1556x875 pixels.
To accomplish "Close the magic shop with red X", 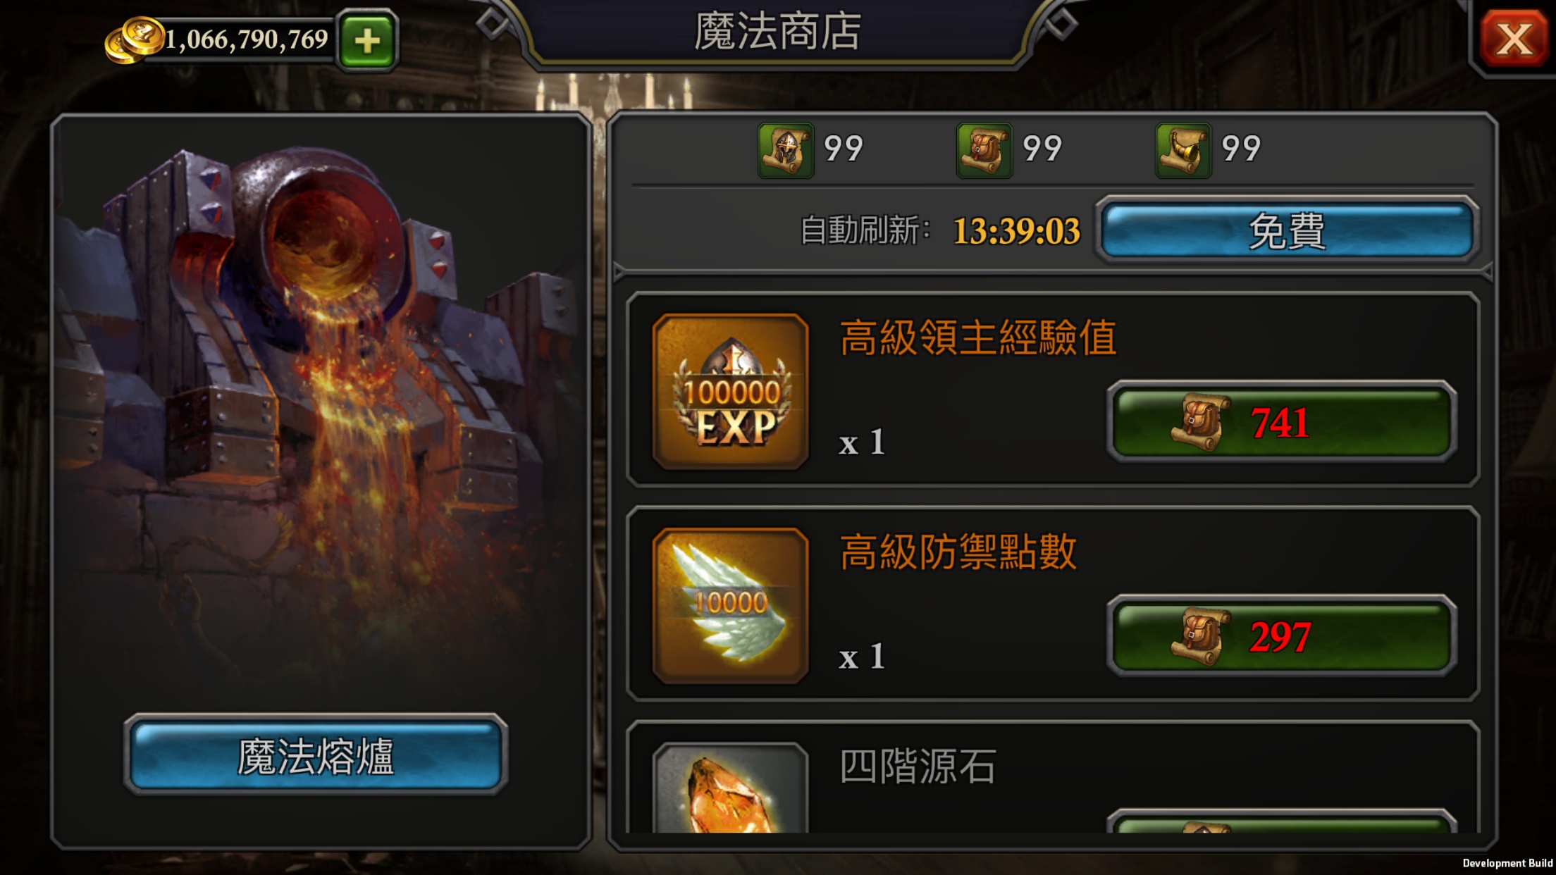I will 1512,39.
